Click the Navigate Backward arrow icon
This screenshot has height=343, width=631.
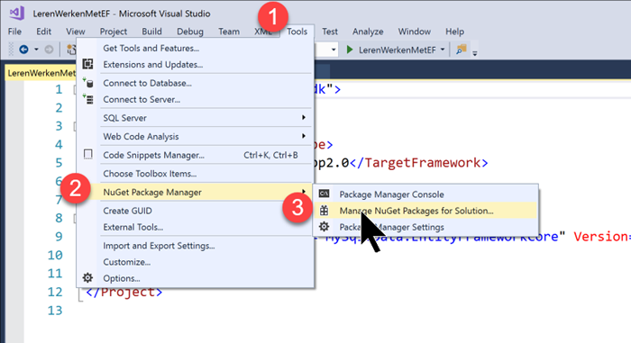click(23, 50)
